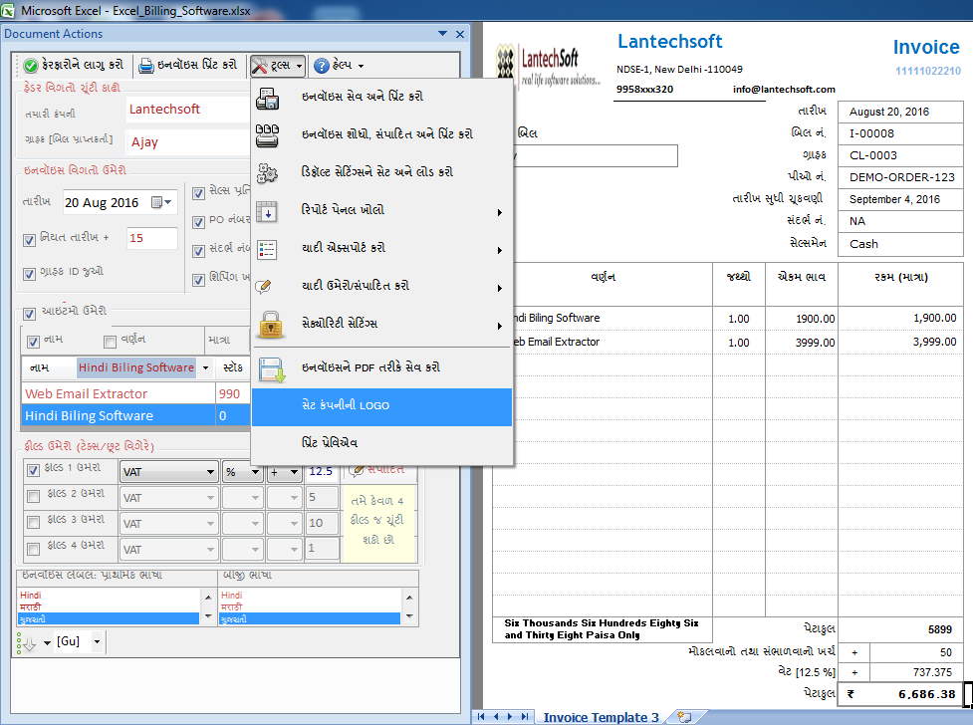Click the printer icon for invoice print
This screenshot has width=973, height=725.
pos(145,65)
